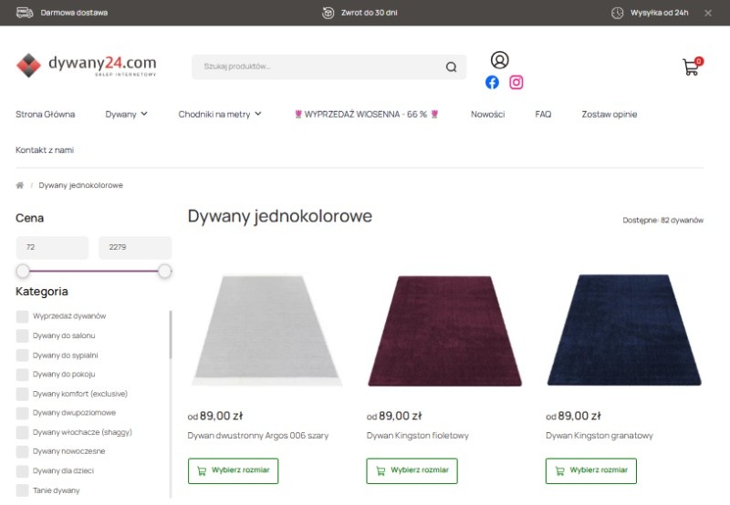Check Dywany nowoczesne category

coord(22,451)
